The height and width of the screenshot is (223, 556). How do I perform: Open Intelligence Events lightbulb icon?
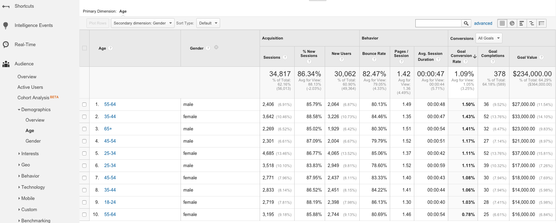tap(6, 26)
